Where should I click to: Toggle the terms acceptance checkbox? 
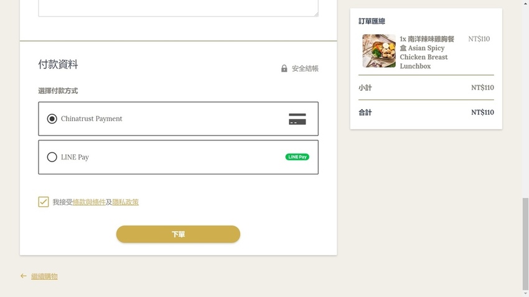click(44, 202)
